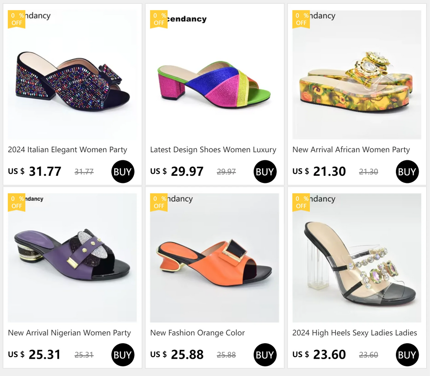
Task: Open the "New Fashion Orange Color" product link
Action: click(x=197, y=333)
